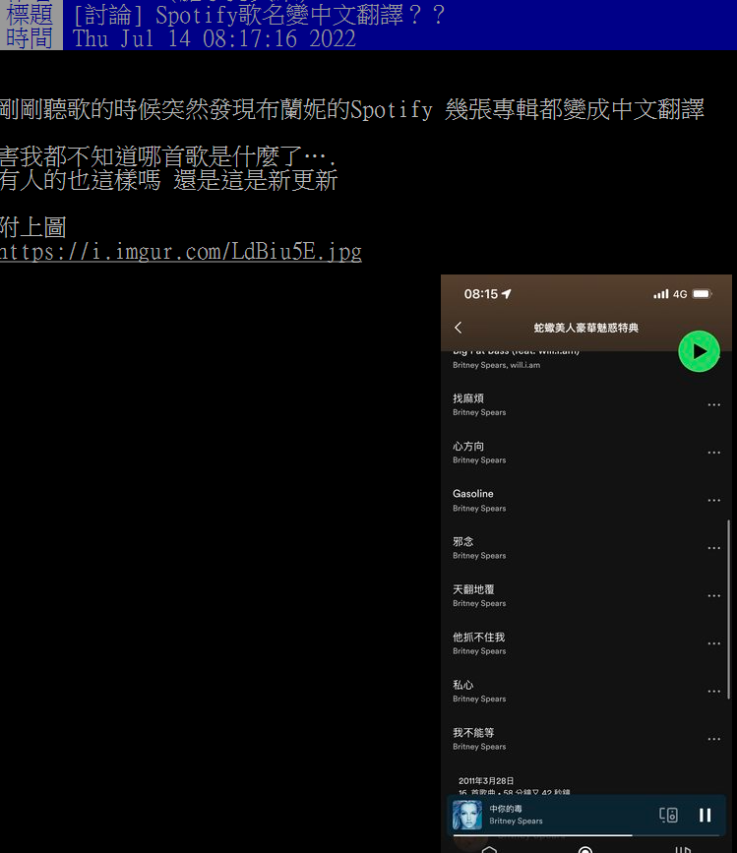Play the song 邪念
This screenshot has width=737, height=853.
462,541
